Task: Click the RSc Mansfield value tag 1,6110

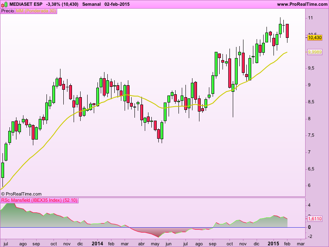Action: point(315,219)
